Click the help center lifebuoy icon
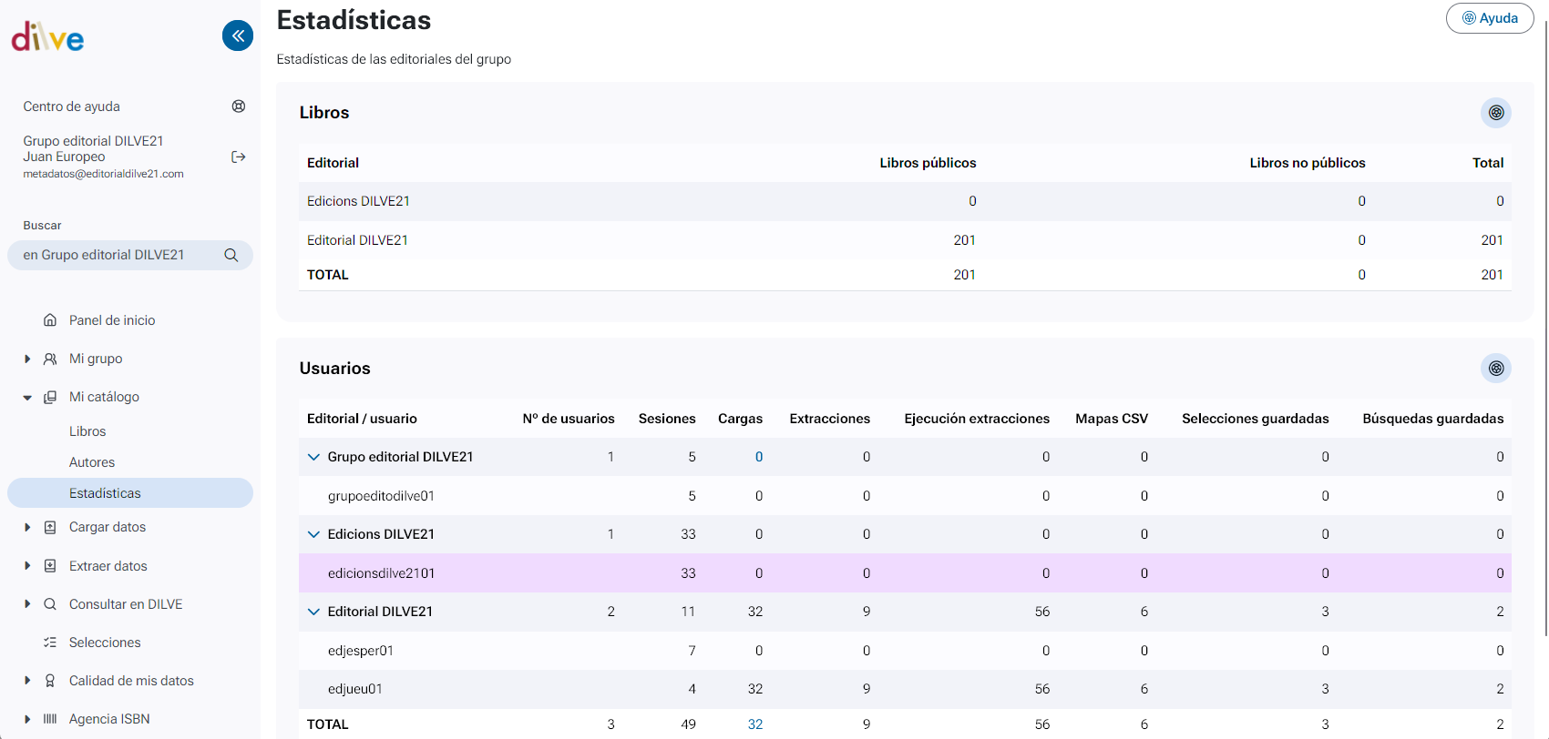The height and width of the screenshot is (739, 1549). [x=239, y=106]
